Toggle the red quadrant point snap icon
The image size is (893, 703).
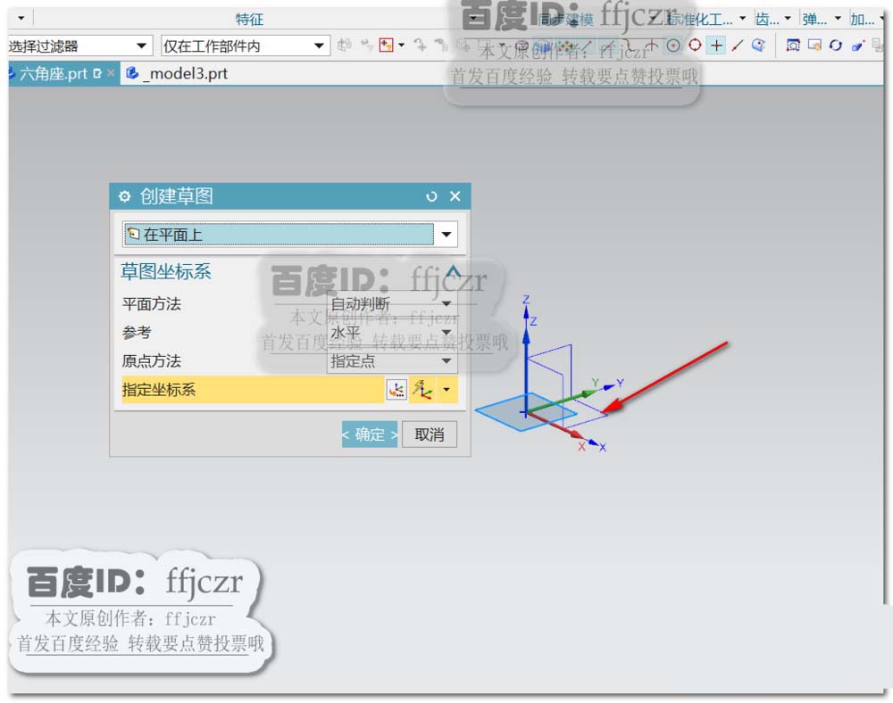pyautogui.click(x=695, y=45)
